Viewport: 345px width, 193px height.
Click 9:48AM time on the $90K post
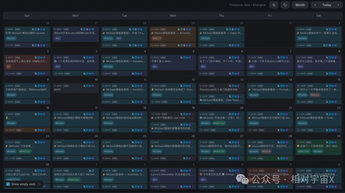[x=58, y=86]
